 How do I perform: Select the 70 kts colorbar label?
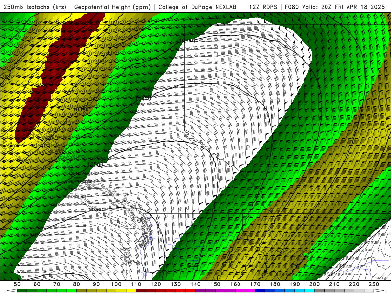57,284
